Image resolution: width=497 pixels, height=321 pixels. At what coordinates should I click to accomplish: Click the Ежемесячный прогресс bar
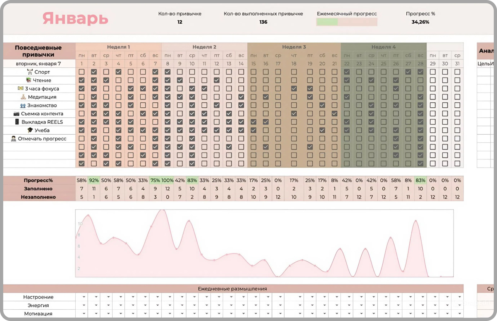(x=347, y=22)
